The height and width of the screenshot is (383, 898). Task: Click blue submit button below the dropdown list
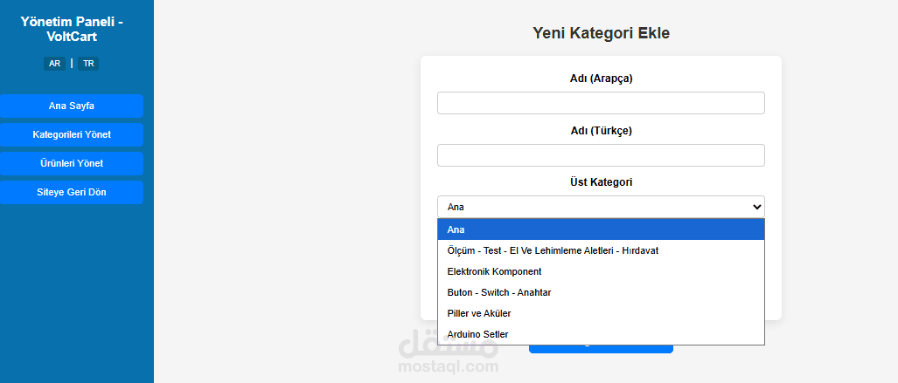(x=601, y=349)
